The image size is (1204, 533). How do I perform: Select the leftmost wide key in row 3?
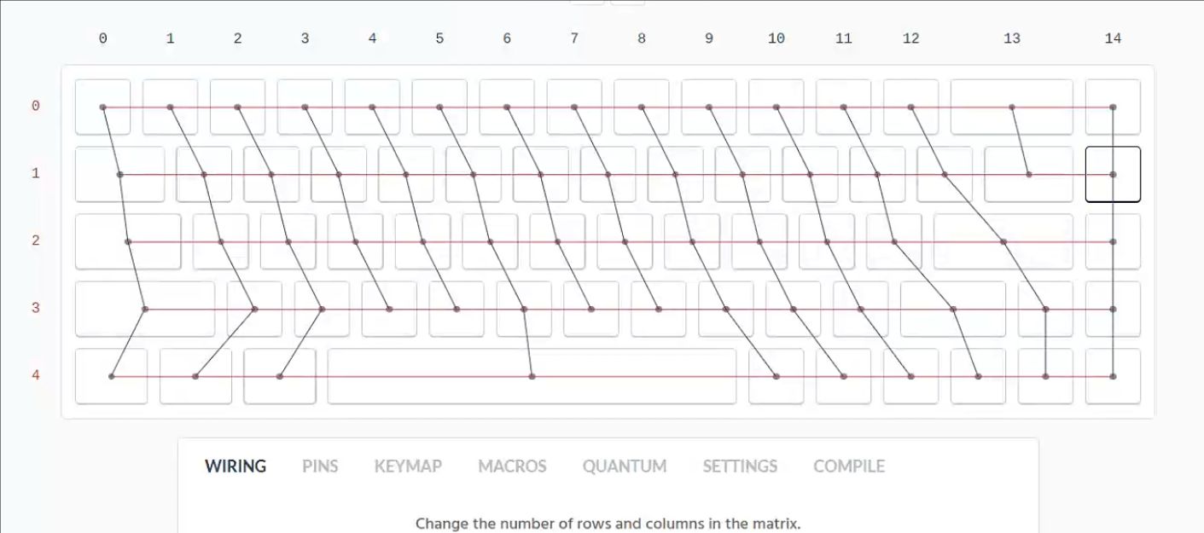(145, 309)
